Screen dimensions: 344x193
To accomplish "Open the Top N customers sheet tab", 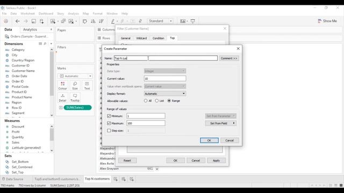I will (97, 179).
